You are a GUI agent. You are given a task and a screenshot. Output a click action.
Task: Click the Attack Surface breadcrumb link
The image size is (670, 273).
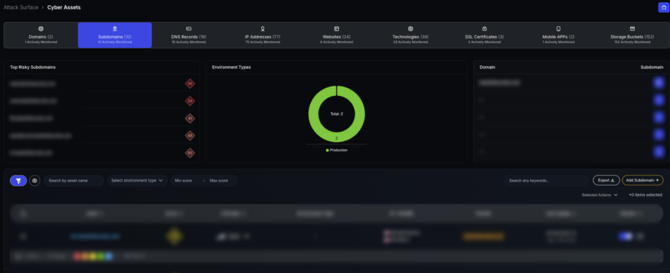(x=21, y=7)
